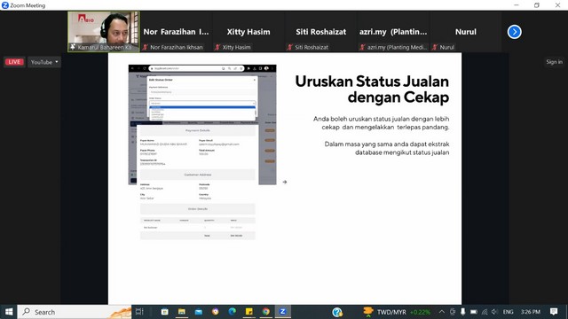Screen dimensions: 568x319
Task: Open the notification center icon
Action: pos(554,312)
